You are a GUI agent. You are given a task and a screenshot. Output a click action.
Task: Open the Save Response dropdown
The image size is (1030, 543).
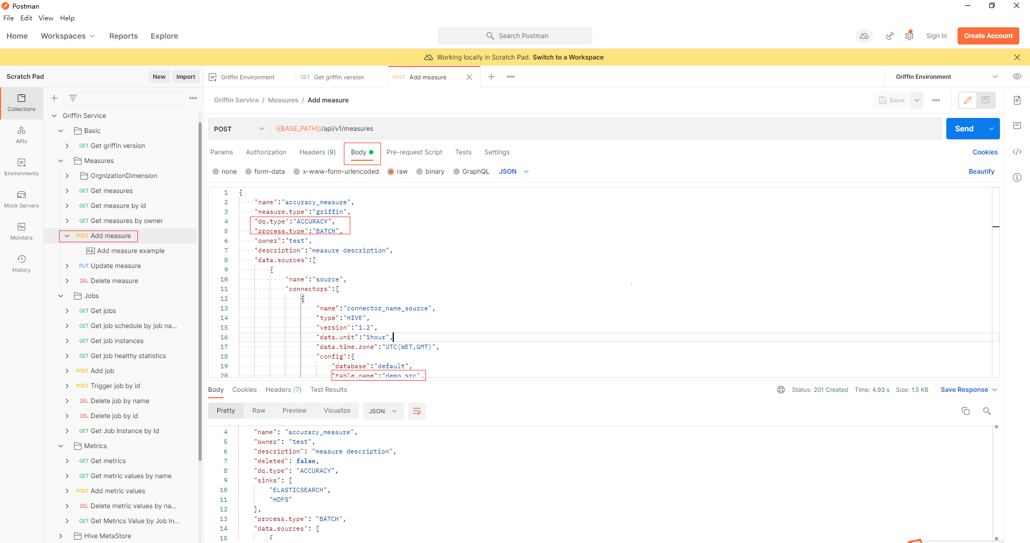(x=969, y=390)
